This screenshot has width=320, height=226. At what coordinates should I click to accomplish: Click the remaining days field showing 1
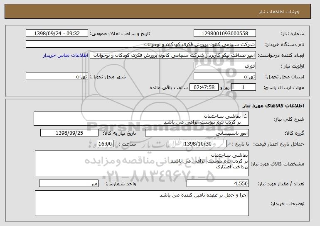tap(243, 87)
